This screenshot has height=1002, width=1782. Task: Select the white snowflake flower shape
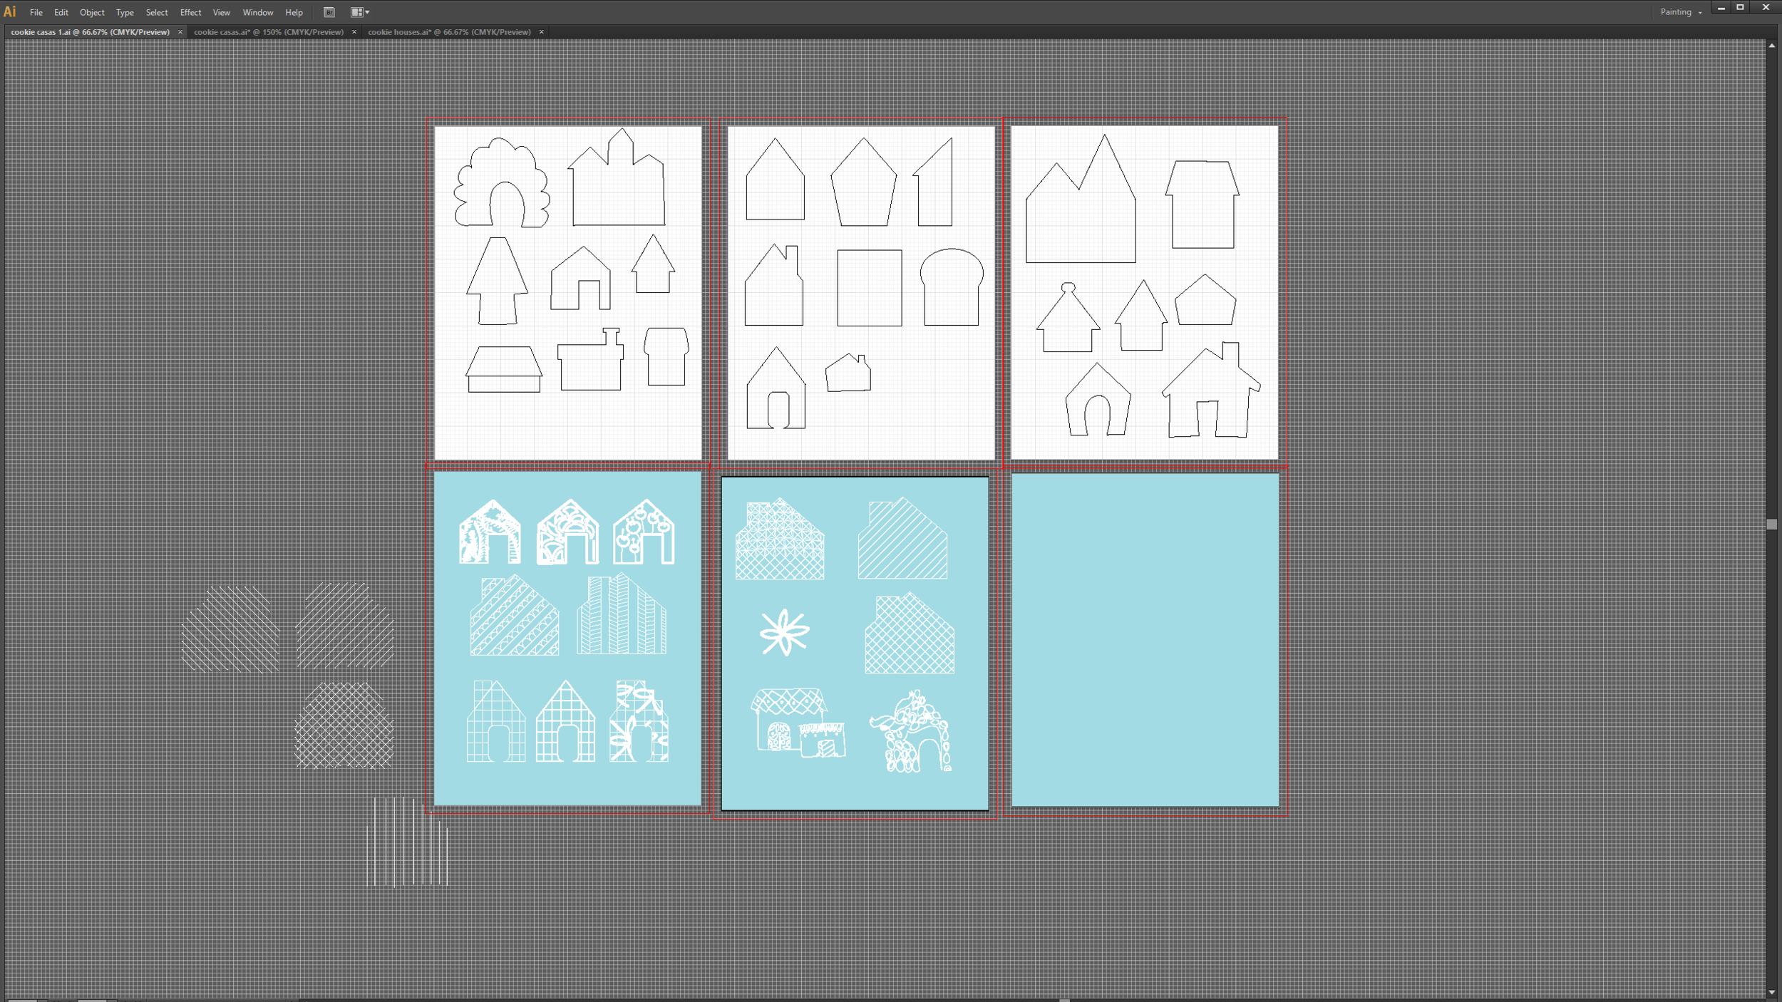[784, 632]
